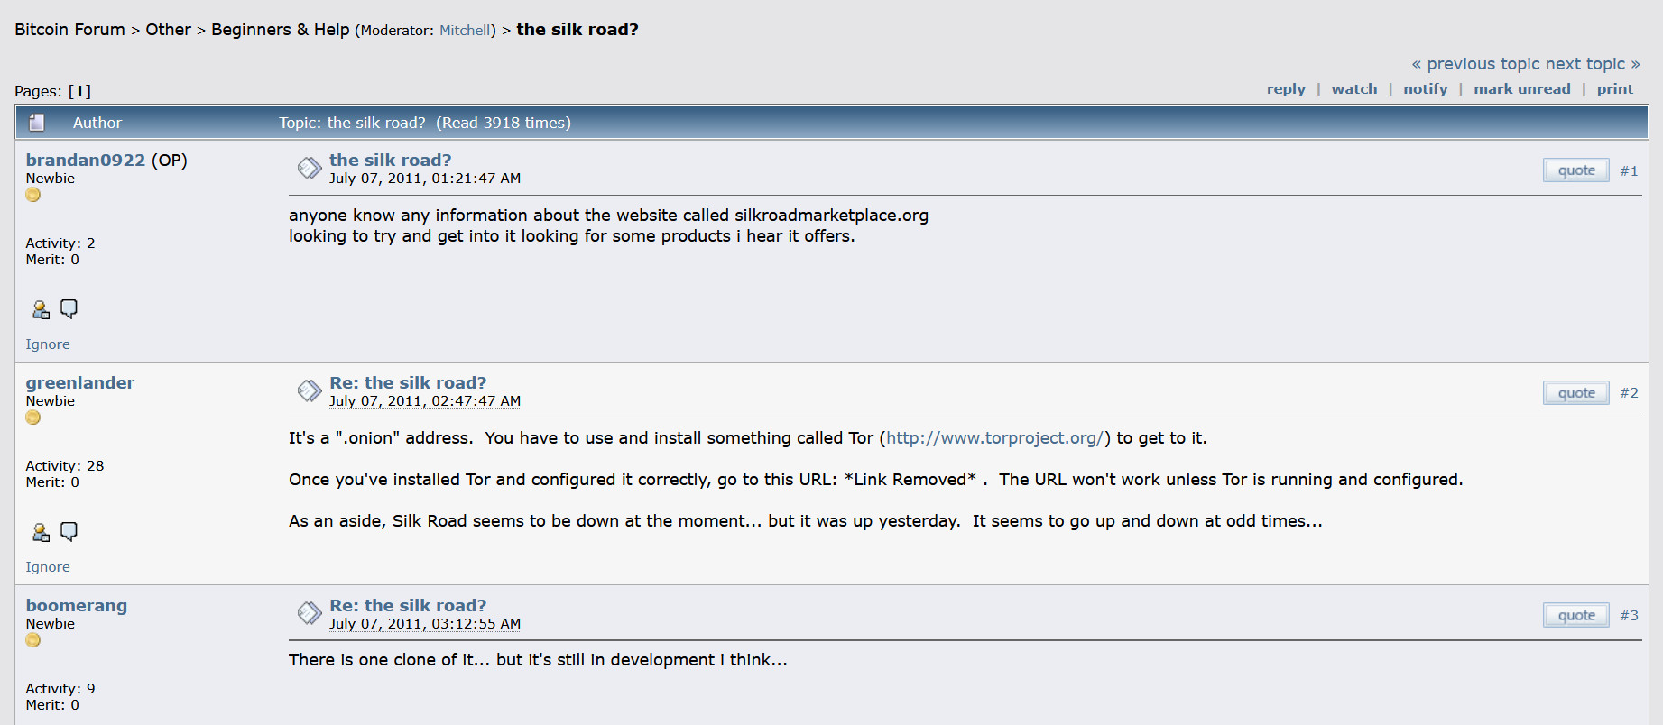Reply to this thread
1663x725 pixels.
[x=1286, y=88]
